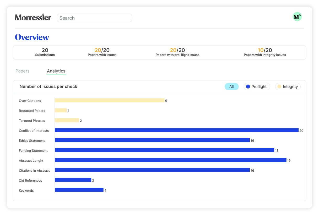Select the Over-Citations bar
319x215 pixels.
tap(110, 100)
